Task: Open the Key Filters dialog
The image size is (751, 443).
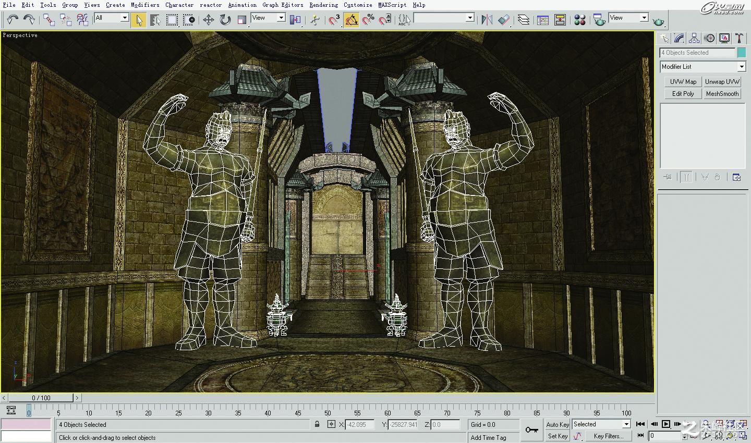Action: (608, 436)
